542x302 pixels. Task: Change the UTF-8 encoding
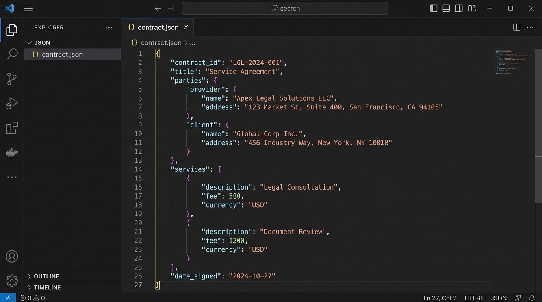[x=473, y=298]
